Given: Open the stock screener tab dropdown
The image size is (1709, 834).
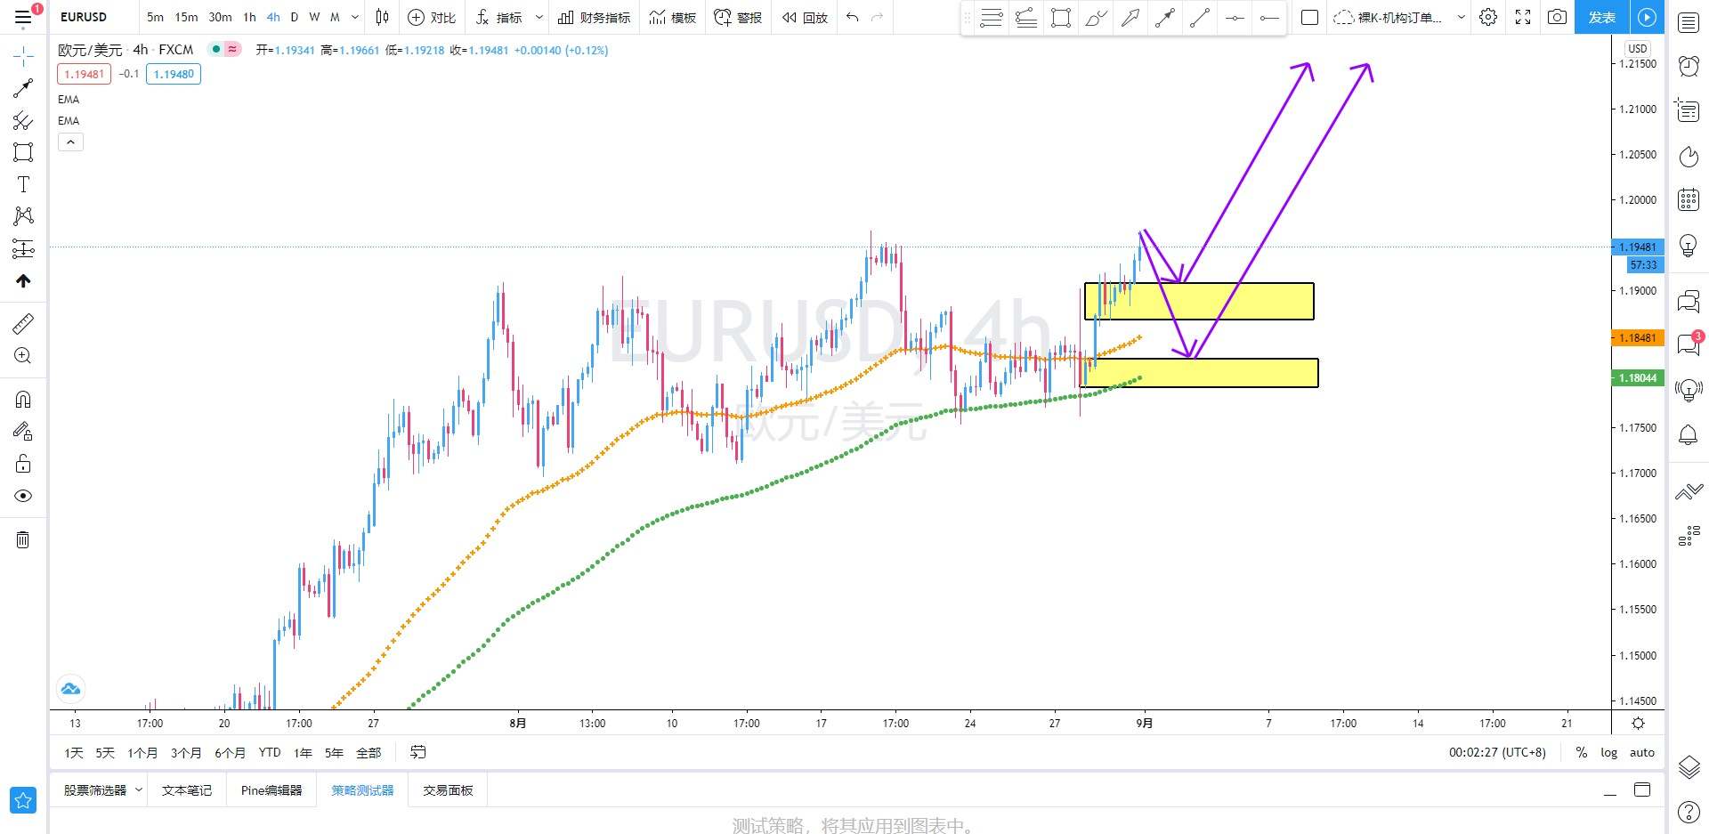Looking at the screenshot, I should tap(139, 789).
